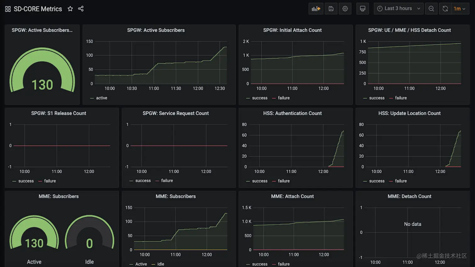Toggle 'failure' in the HSS Authentication Count legend
The image size is (475, 267).
(x=284, y=181)
